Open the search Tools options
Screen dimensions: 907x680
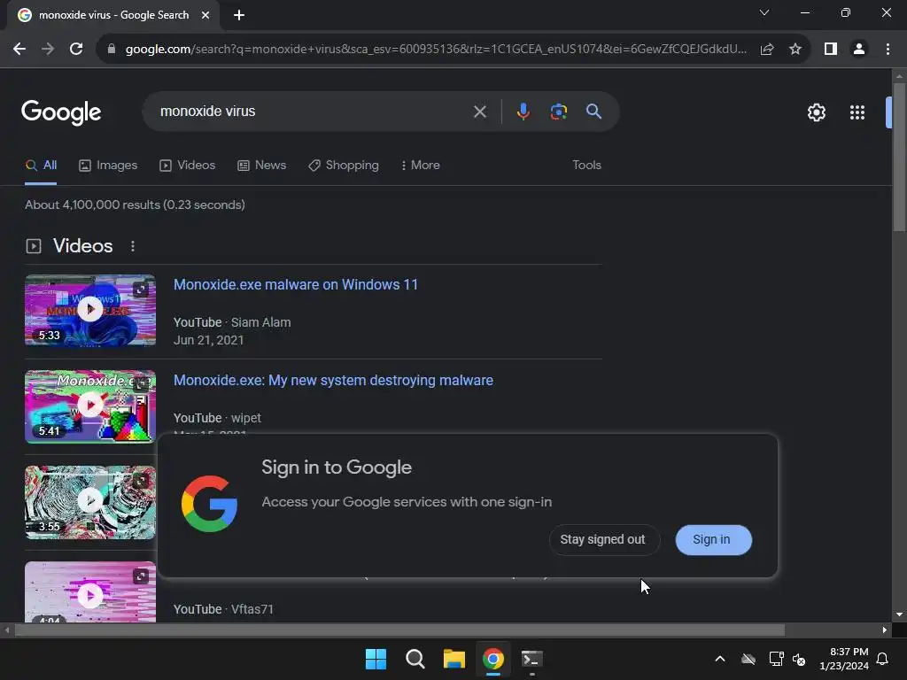click(586, 166)
